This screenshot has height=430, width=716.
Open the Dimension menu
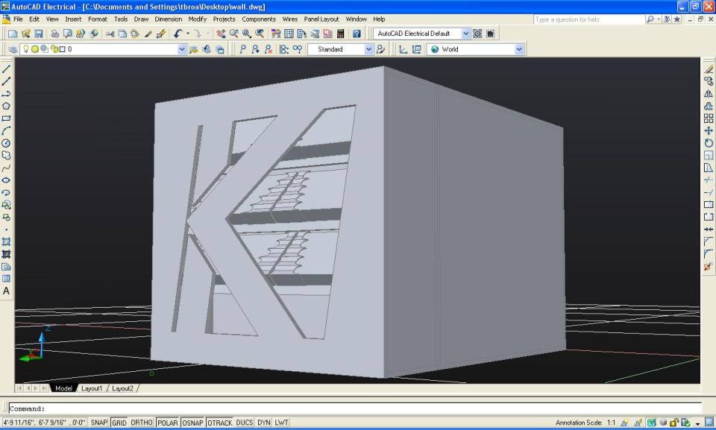(168, 19)
